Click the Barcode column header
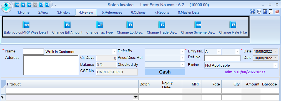This screenshot has width=281, height=101. pyautogui.click(x=270, y=84)
